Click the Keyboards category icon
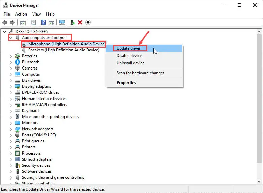 point(18,111)
